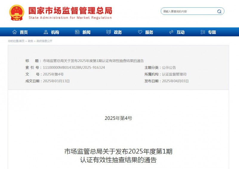Click the organization chart icon beside 机构
This screenshot has height=169, width=239.
coord(46,32)
